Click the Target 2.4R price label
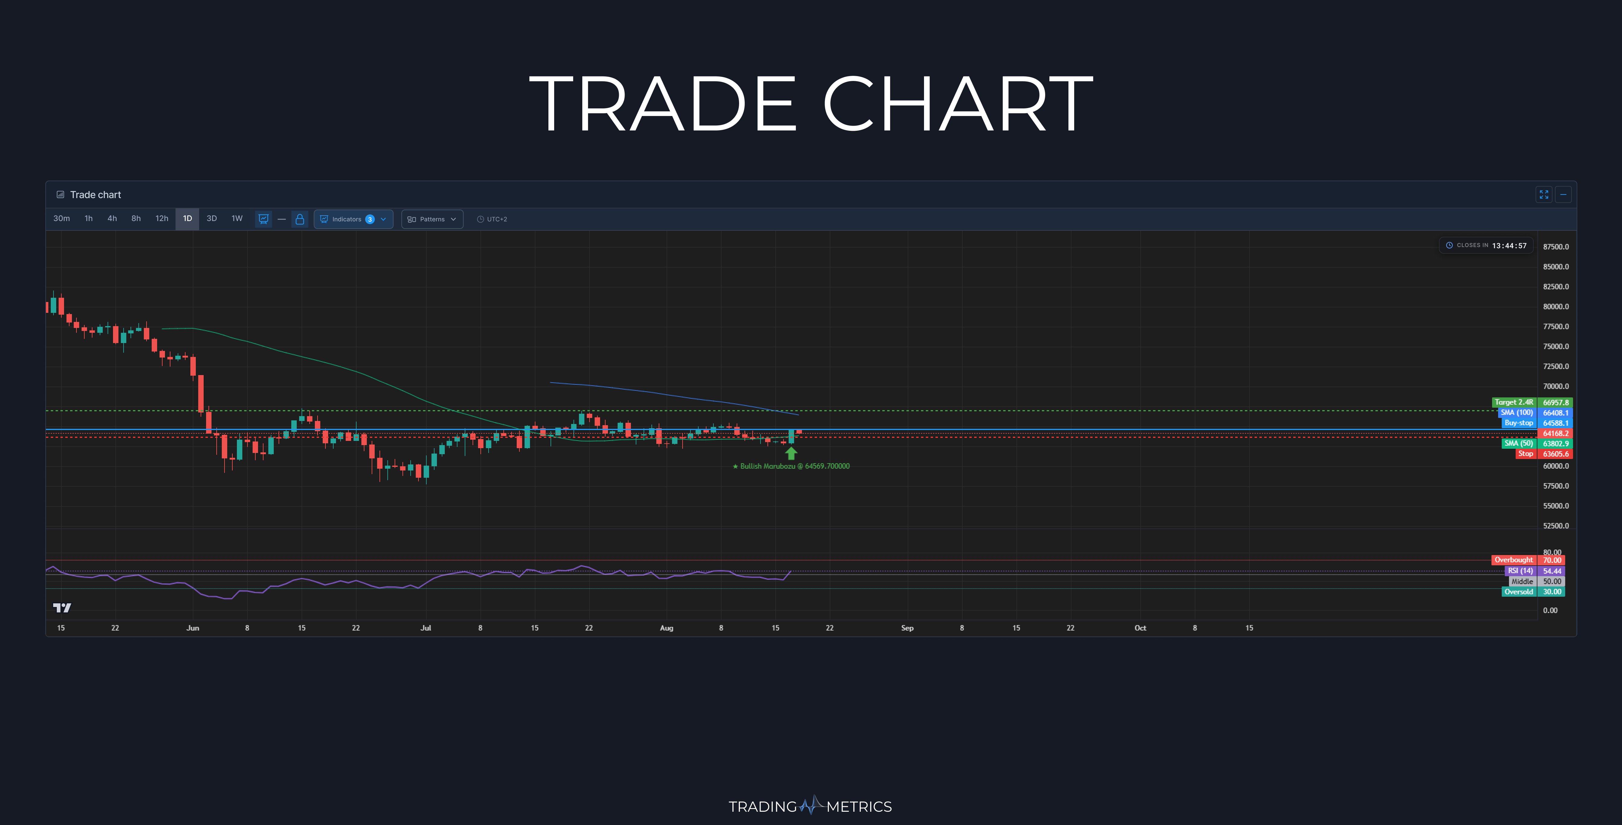 1533,402
